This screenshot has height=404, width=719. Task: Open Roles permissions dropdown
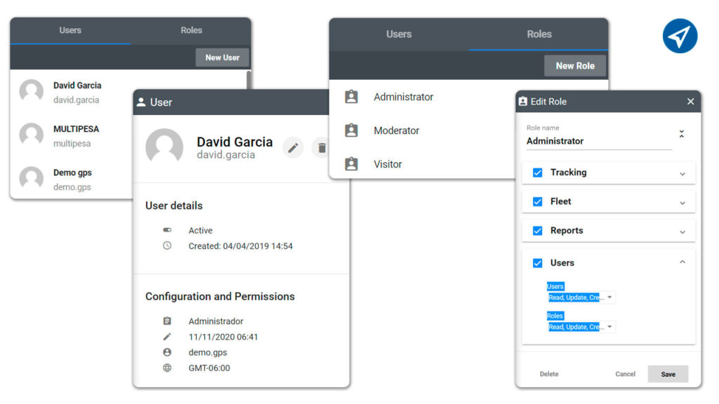tap(581, 327)
